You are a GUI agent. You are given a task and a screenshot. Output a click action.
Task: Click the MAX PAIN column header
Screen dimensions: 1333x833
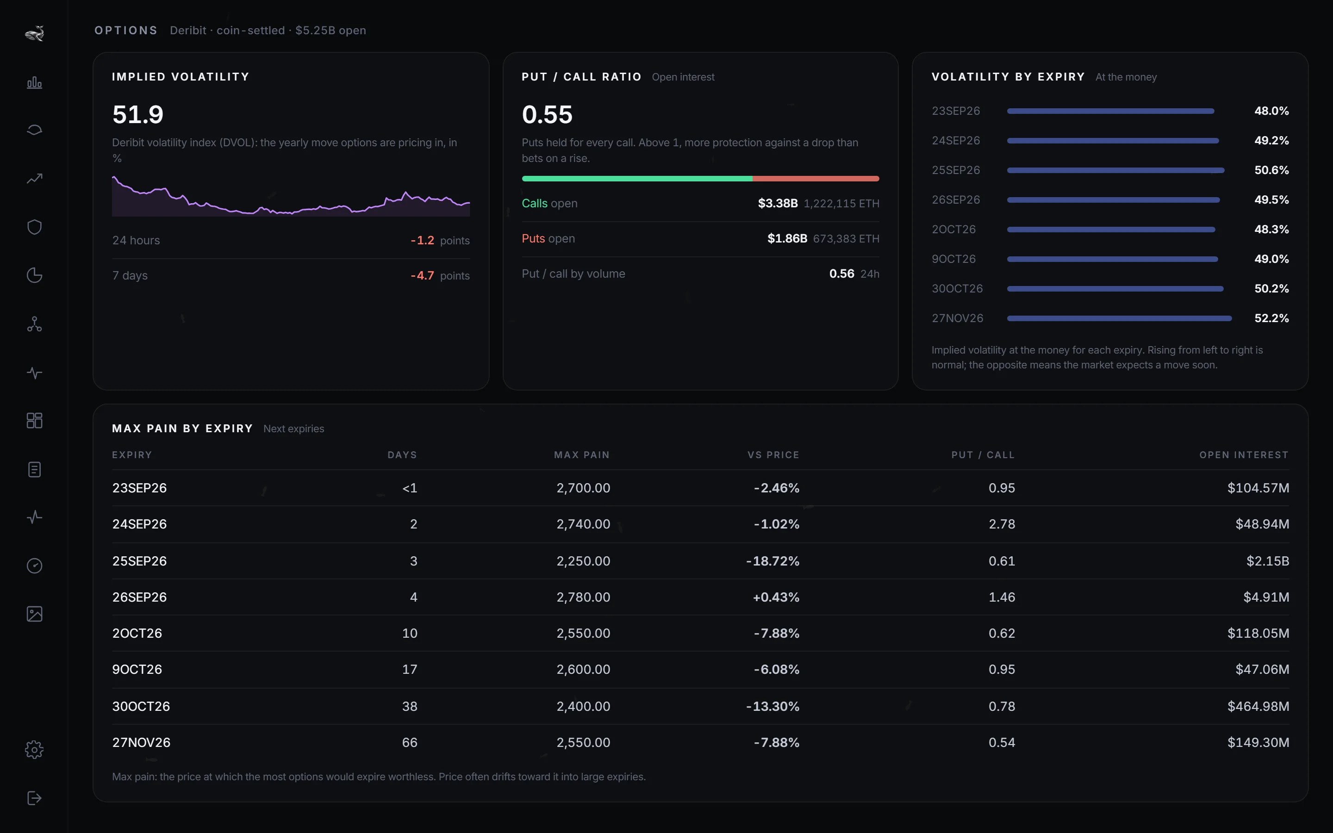pos(582,455)
